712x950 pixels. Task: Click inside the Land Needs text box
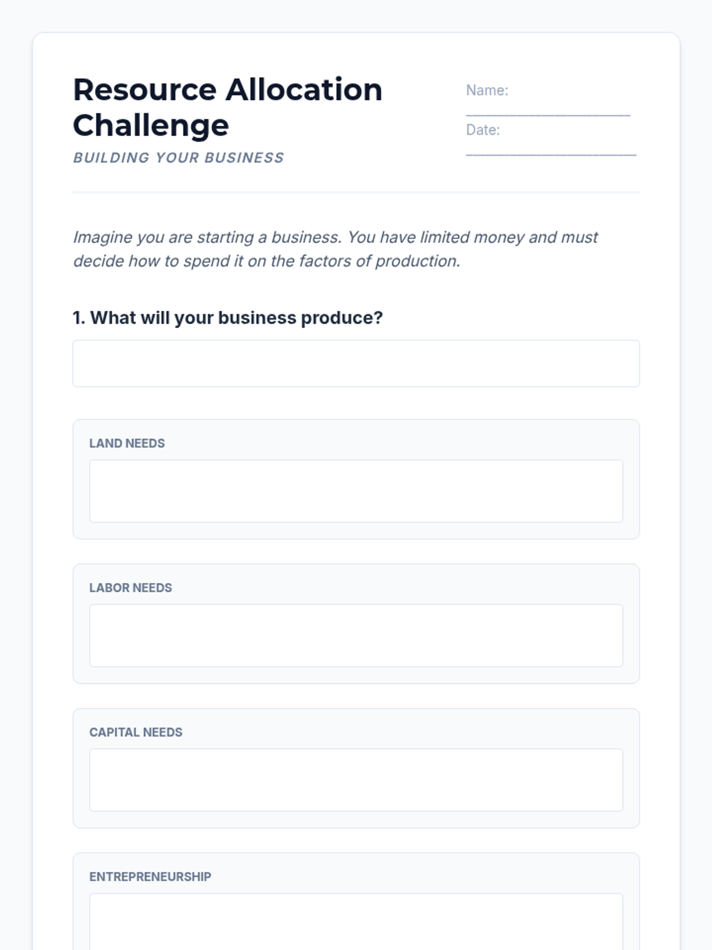pos(356,491)
